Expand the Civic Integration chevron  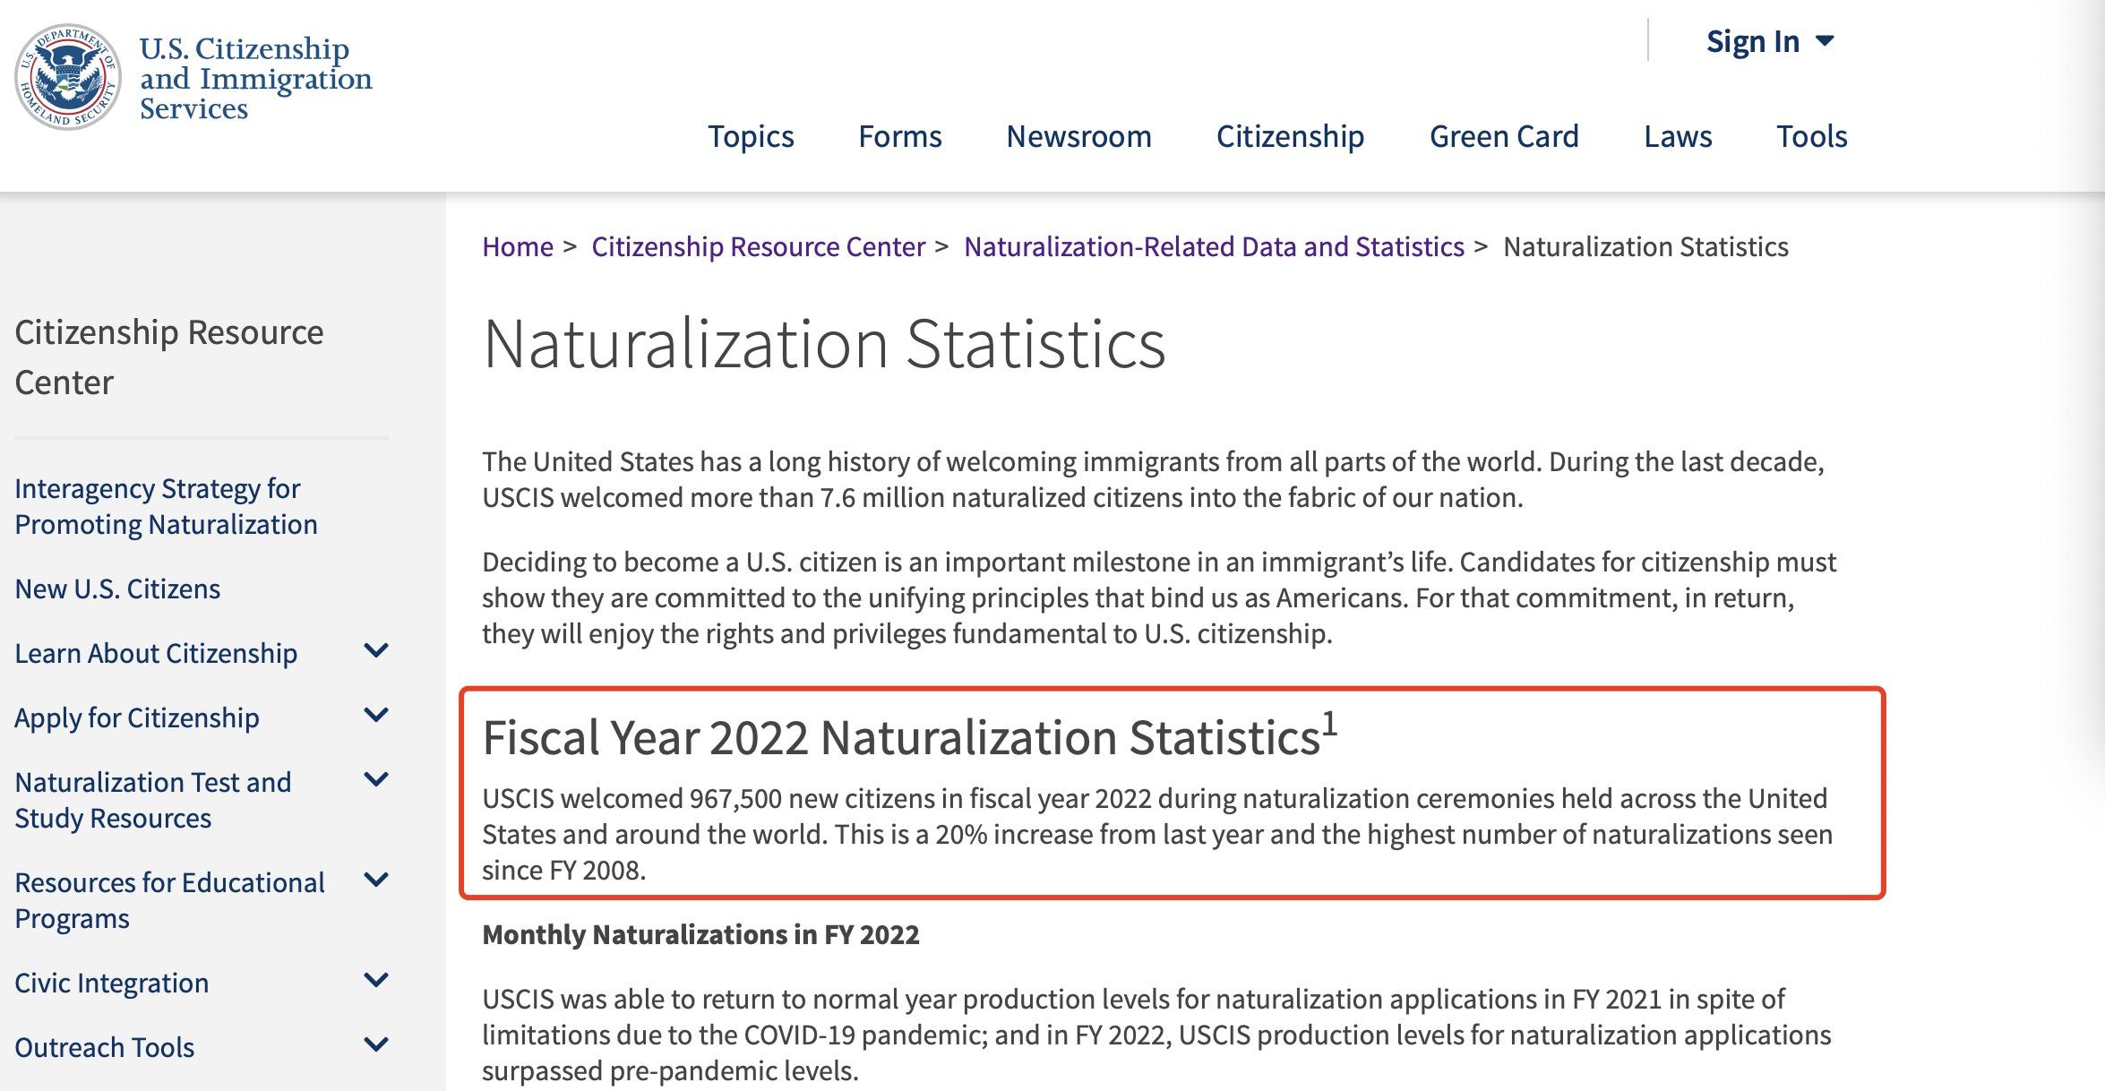376,981
